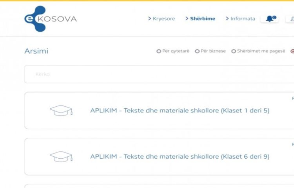Open APLIKIM Tekste dhe materiale shkollore Klaset 6 deri 9
This screenshot has height=188, width=294.
pyautogui.click(x=180, y=157)
